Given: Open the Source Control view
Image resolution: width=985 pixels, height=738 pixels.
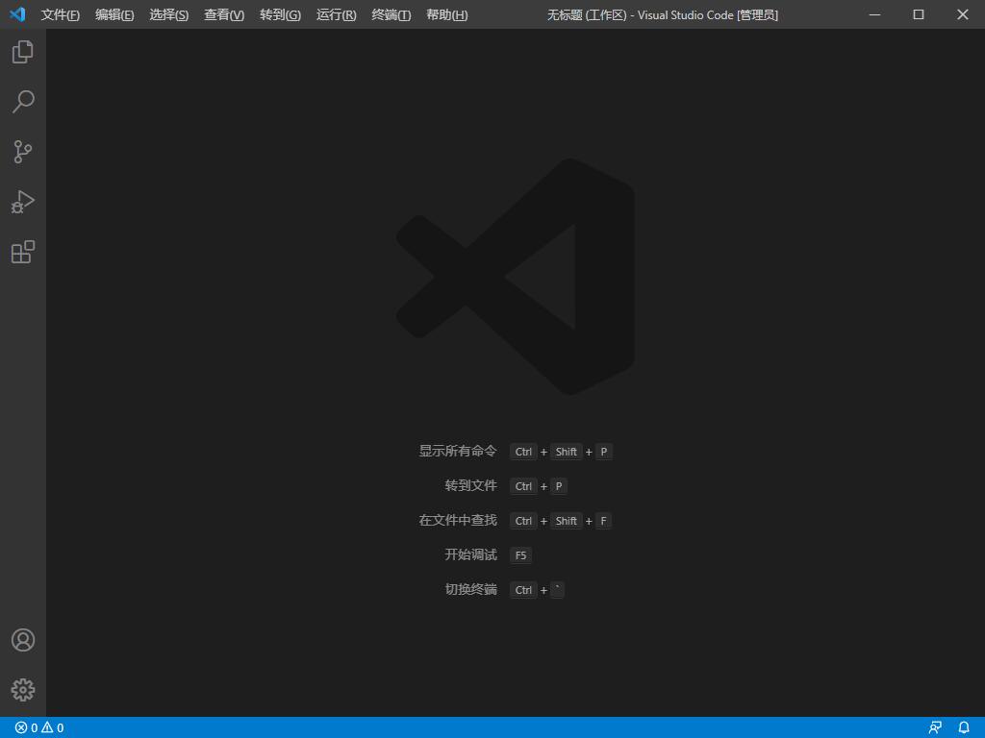Looking at the screenshot, I should click(23, 152).
